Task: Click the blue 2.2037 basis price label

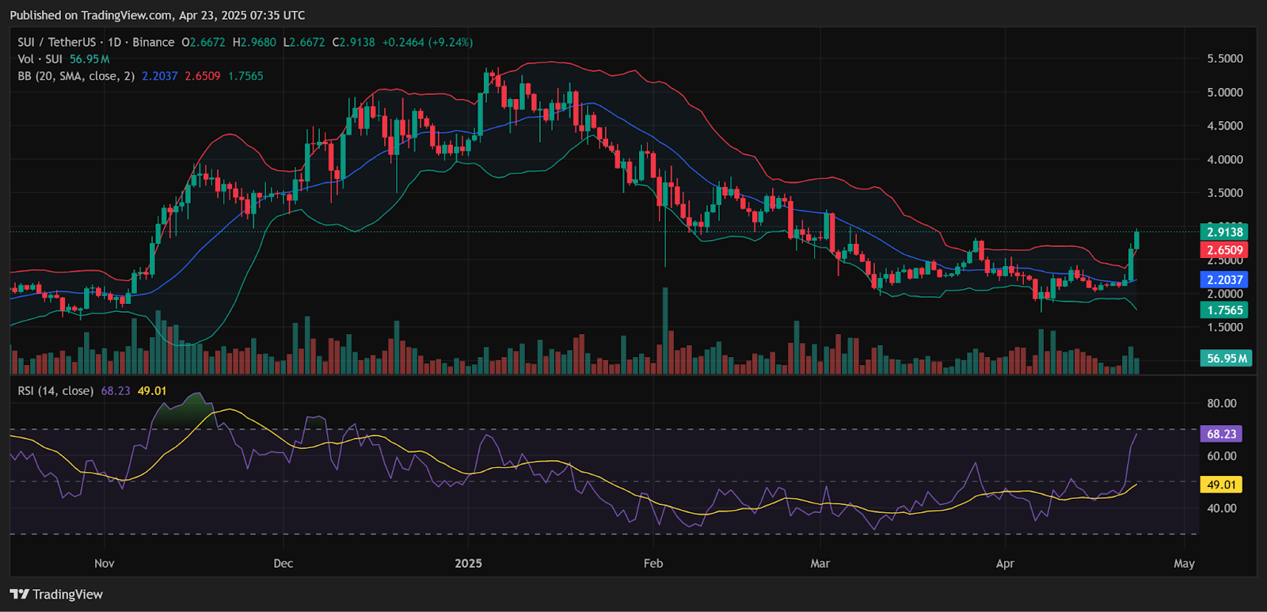Action: pyautogui.click(x=1224, y=279)
